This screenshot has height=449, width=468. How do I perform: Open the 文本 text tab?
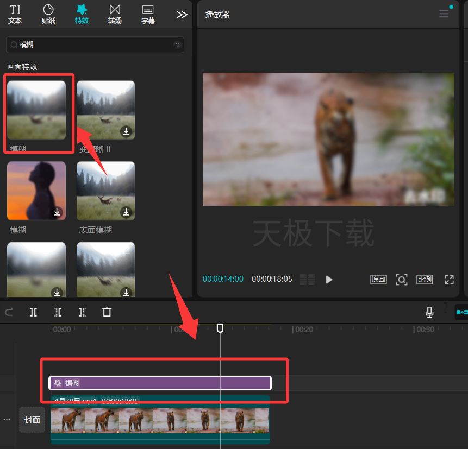[x=15, y=14]
